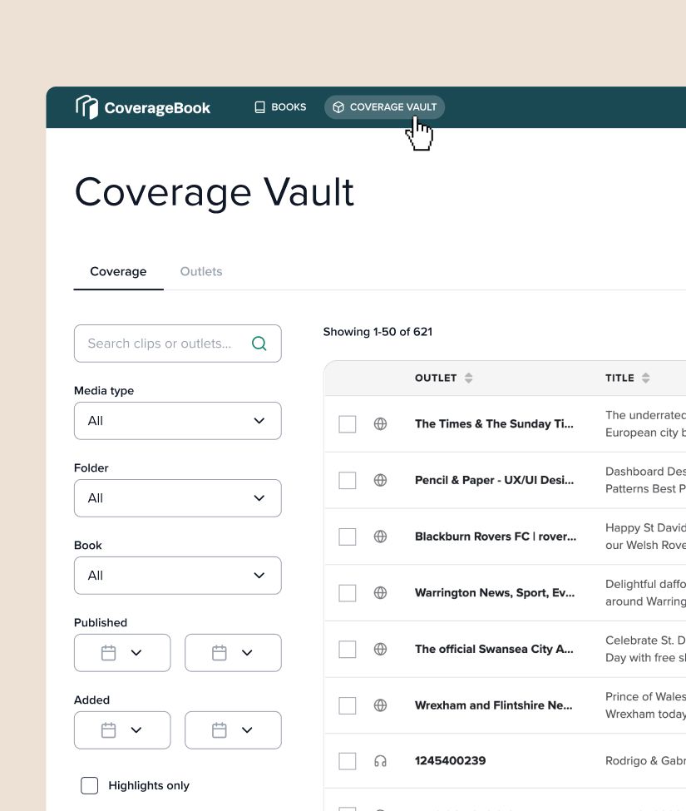Click the 'Rodrigo & Gabr' title cell
Screen dimensions: 686x811
[x=646, y=761]
